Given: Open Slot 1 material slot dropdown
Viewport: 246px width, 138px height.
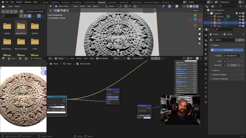Looking at the screenshot, I should click(x=120, y=58).
